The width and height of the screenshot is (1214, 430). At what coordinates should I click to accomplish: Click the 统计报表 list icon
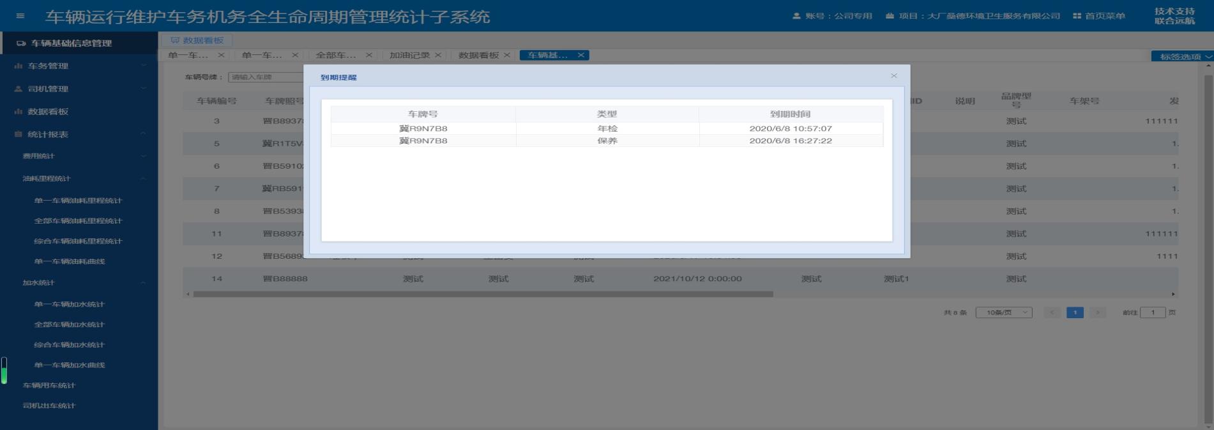tap(19, 134)
